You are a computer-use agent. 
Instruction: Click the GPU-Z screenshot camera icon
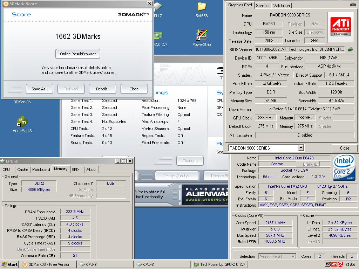(x=353, y=5)
